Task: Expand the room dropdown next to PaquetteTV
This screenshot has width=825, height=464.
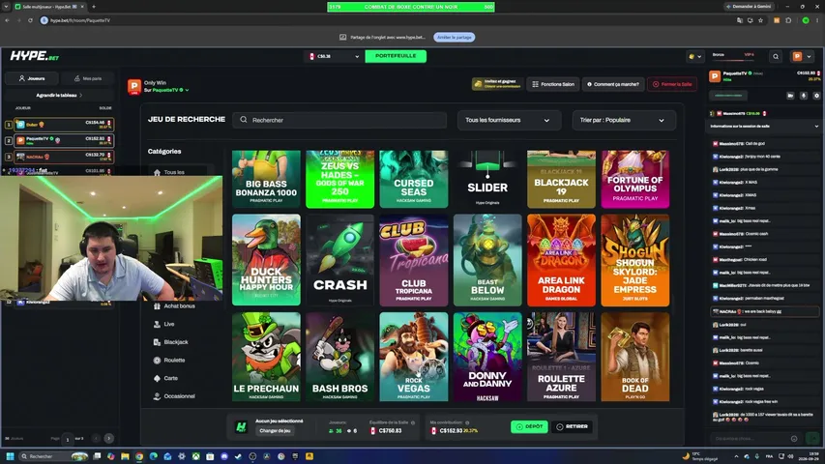Action: click(x=187, y=90)
